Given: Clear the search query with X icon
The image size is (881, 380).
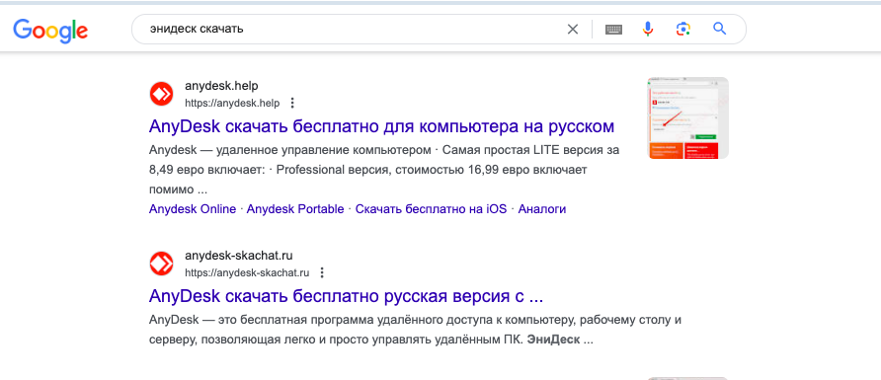Looking at the screenshot, I should click(x=573, y=30).
